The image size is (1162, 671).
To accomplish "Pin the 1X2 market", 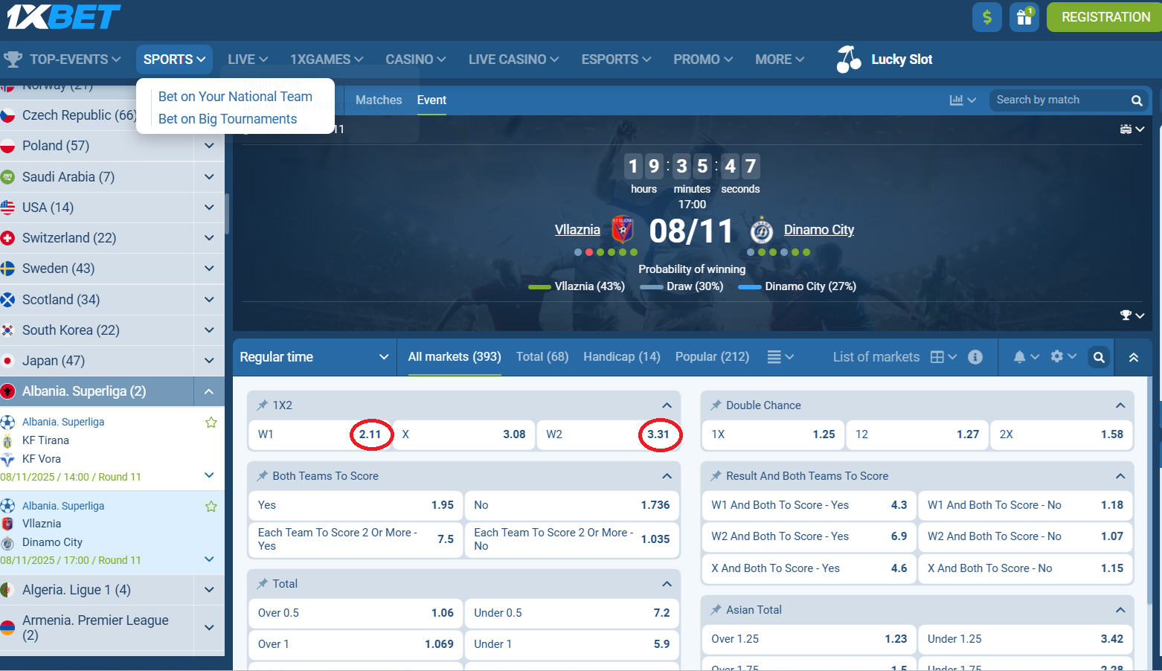I will point(262,405).
